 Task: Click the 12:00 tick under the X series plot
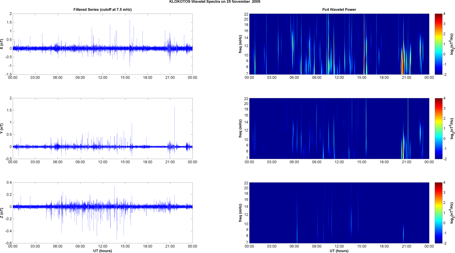[x=103, y=78]
